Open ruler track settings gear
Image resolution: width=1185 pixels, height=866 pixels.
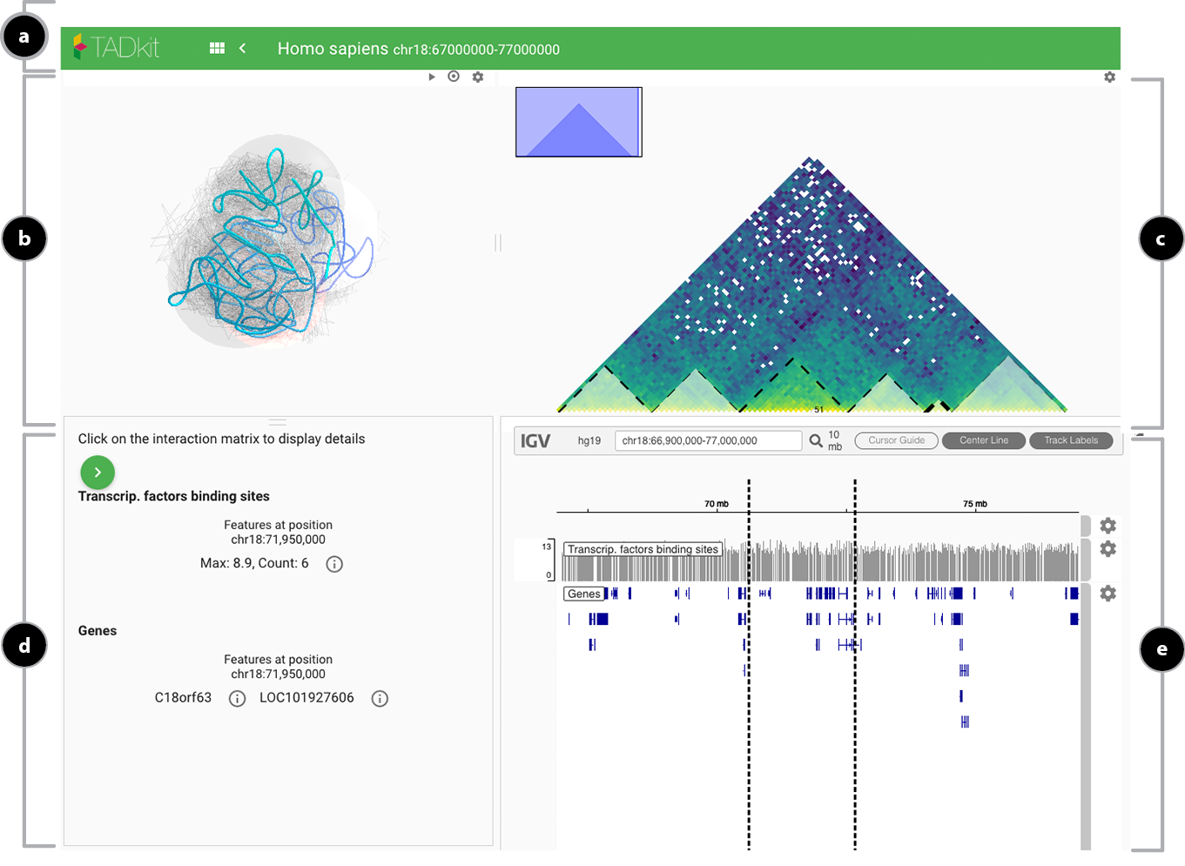(x=1108, y=526)
